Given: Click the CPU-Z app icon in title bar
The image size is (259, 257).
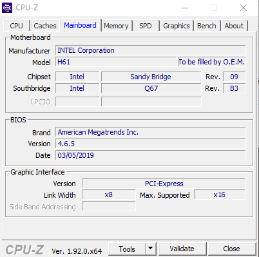Looking at the screenshot, I should [x=7, y=8].
